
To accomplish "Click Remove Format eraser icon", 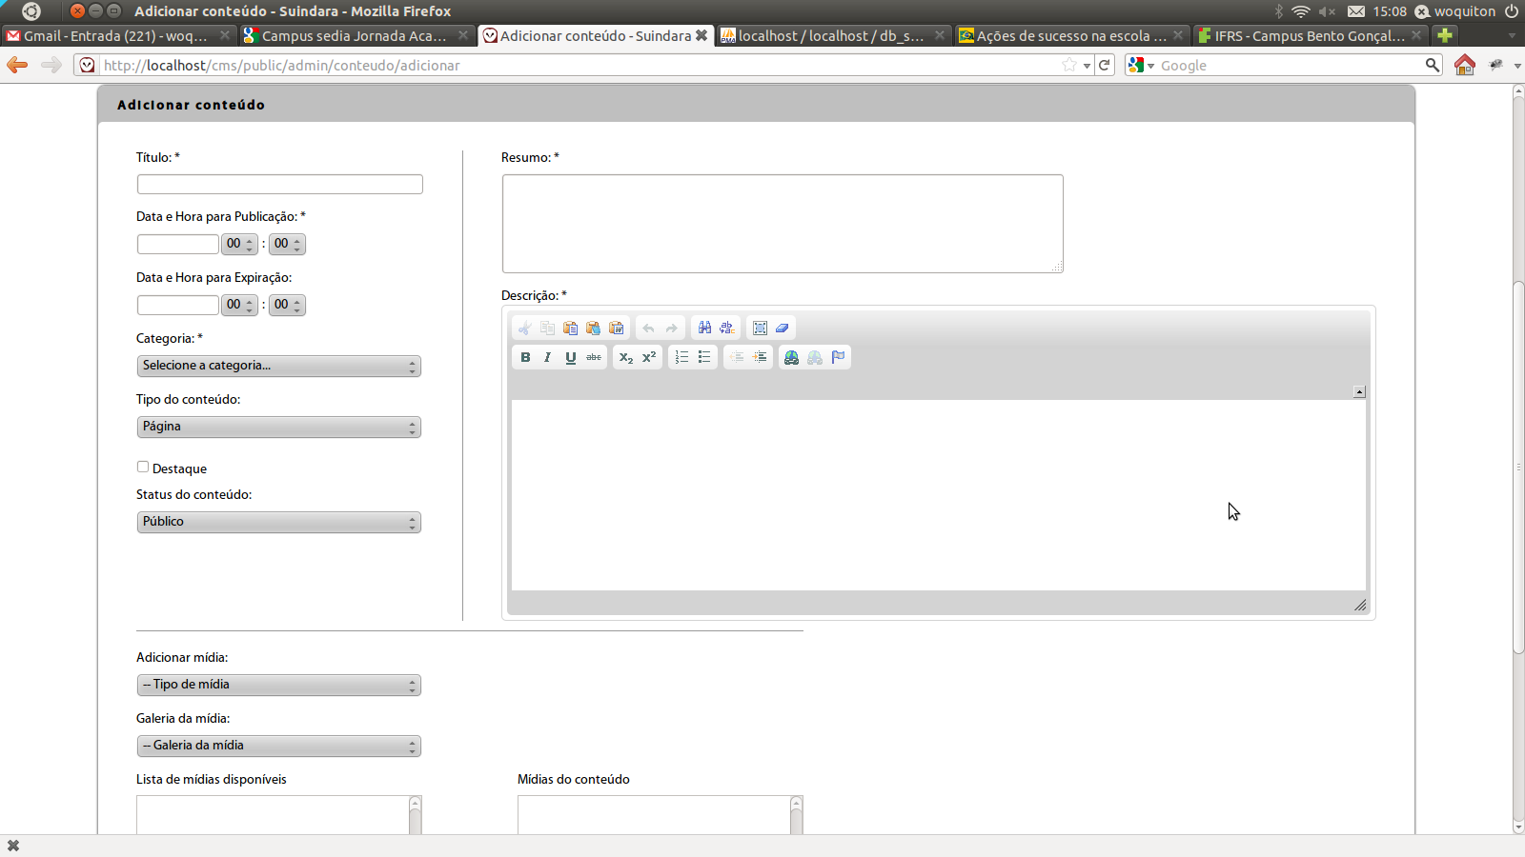I will tap(783, 329).
